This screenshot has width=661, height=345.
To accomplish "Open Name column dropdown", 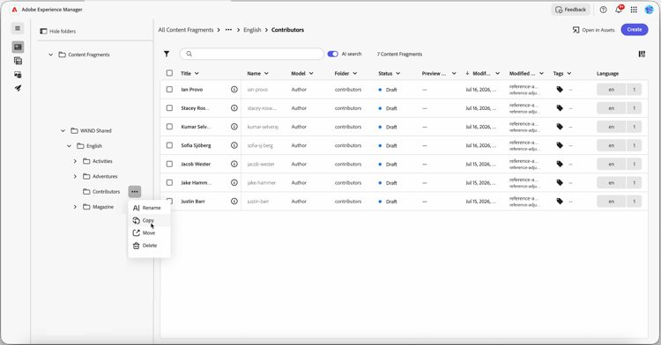I will coord(266,73).
